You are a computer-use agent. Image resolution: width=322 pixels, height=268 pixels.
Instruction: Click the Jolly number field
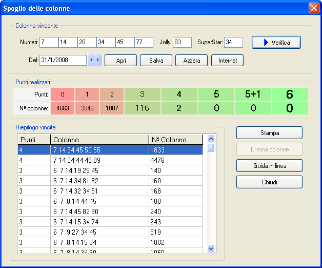click(182, 42)
